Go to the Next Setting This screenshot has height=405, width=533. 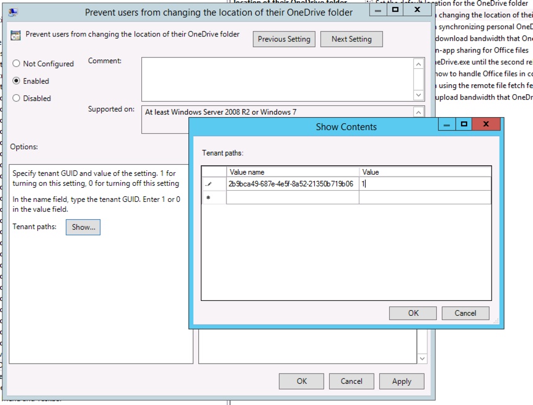click(351, 39)
